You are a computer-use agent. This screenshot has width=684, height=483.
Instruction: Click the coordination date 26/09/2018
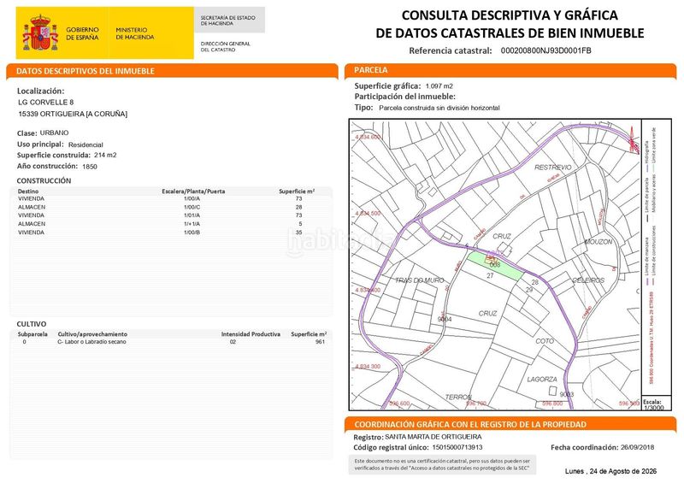coord(637,447)
